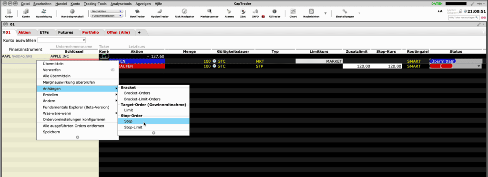Expand more items at submenu bottom
The height and width of the screenshot is (177, 488).
(x=153, y=133)
